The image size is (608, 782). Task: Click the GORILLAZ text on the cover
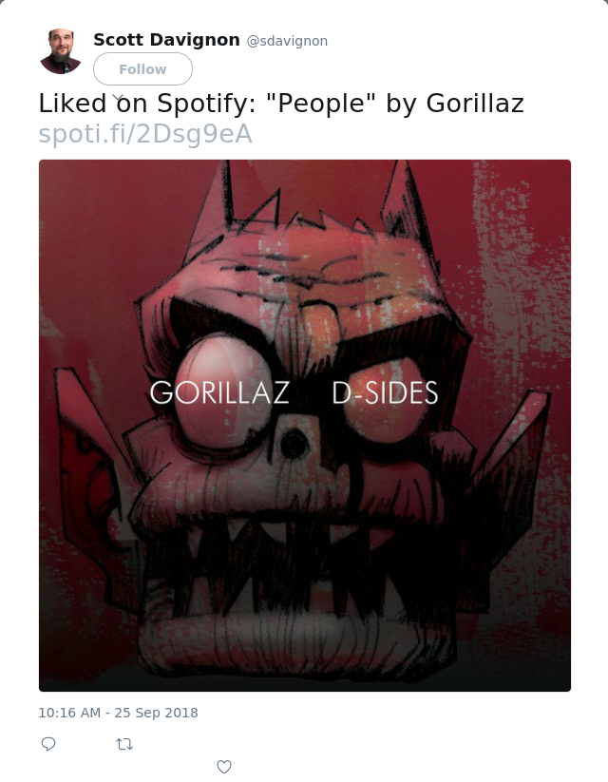click(219, 392)
